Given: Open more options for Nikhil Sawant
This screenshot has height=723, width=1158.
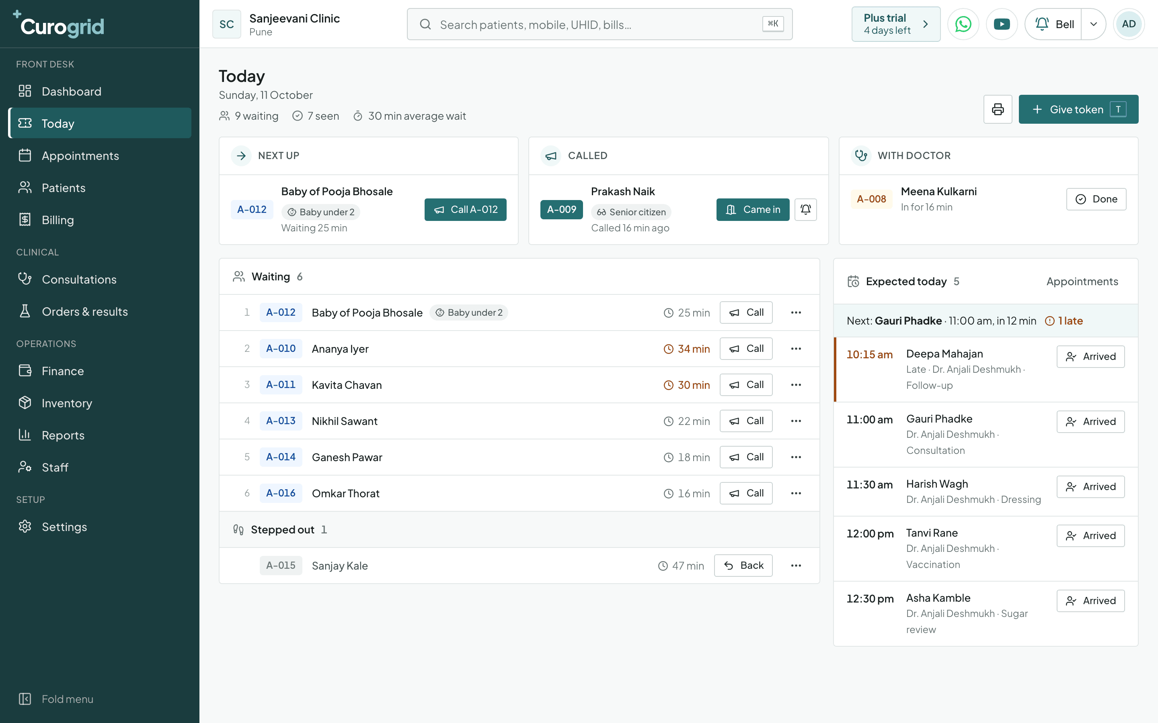Looking at the screenshot, I should pyautogui.click(x=796, y=421).
